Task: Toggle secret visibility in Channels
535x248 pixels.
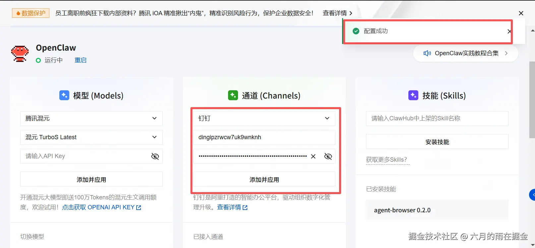Action: 328,156
